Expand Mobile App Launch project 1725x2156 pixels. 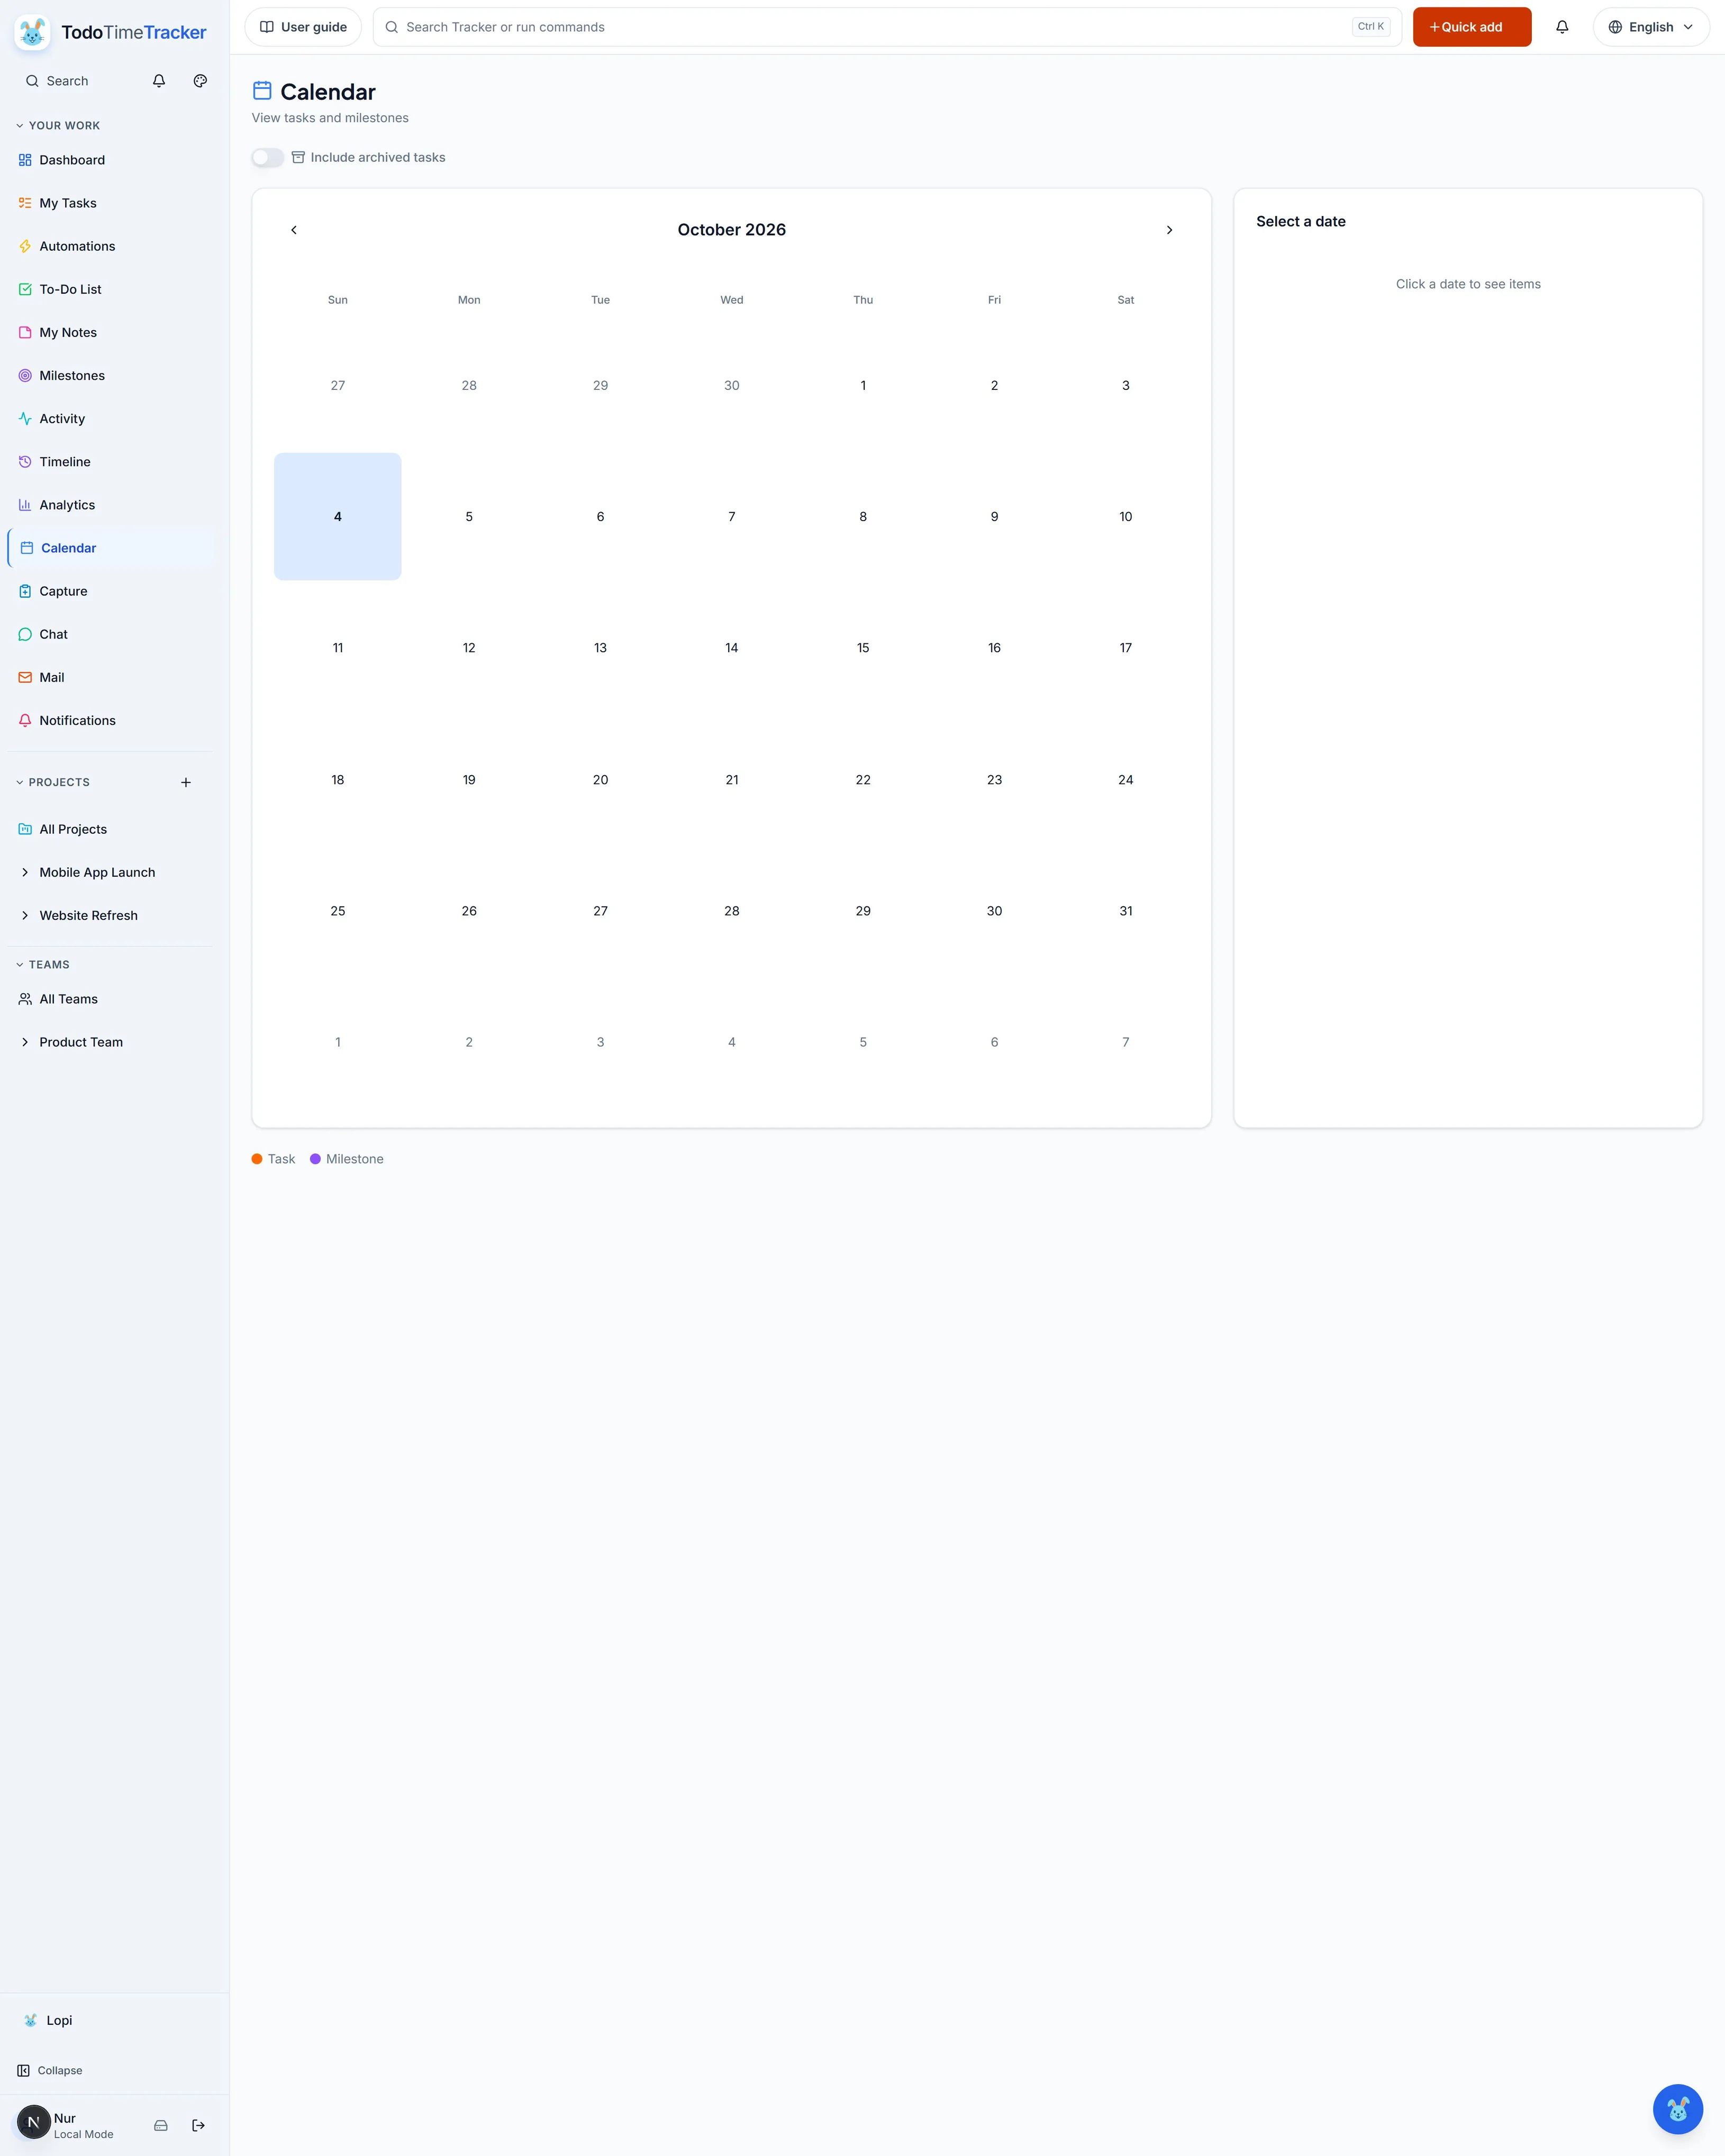25,872
